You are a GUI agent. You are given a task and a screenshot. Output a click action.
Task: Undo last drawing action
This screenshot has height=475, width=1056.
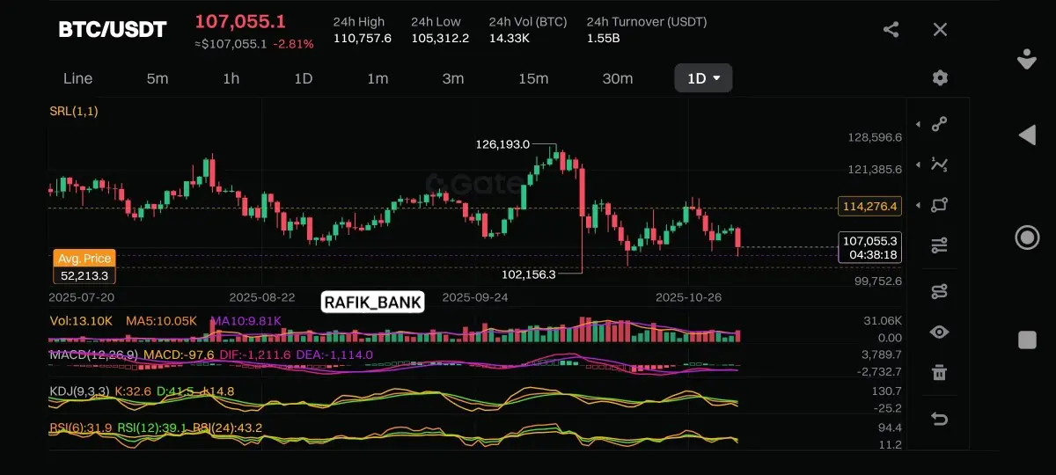tap(940, 420)
